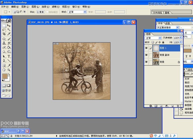Viewport: 193px width, 139px height.
Task: Click add layer style icon
Action: coord(151,106)
